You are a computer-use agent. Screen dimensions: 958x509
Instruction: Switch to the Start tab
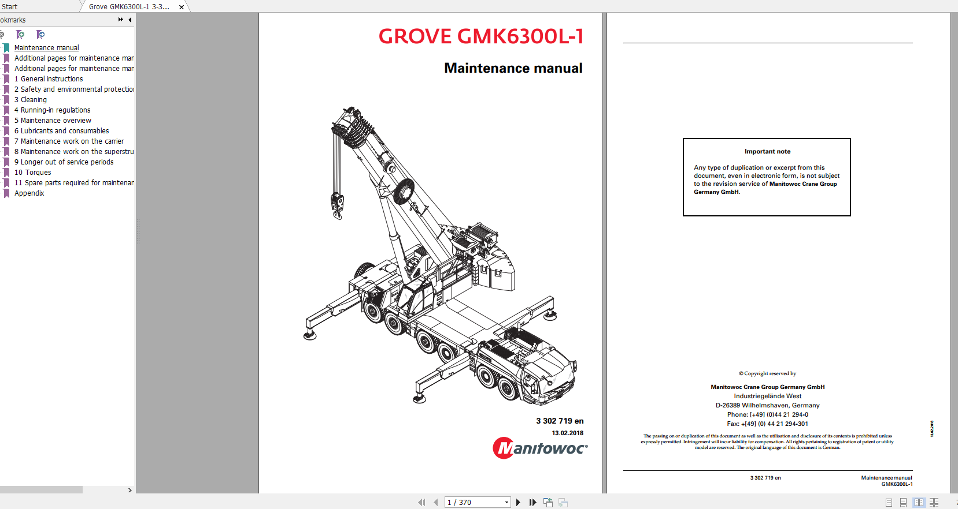10,6
